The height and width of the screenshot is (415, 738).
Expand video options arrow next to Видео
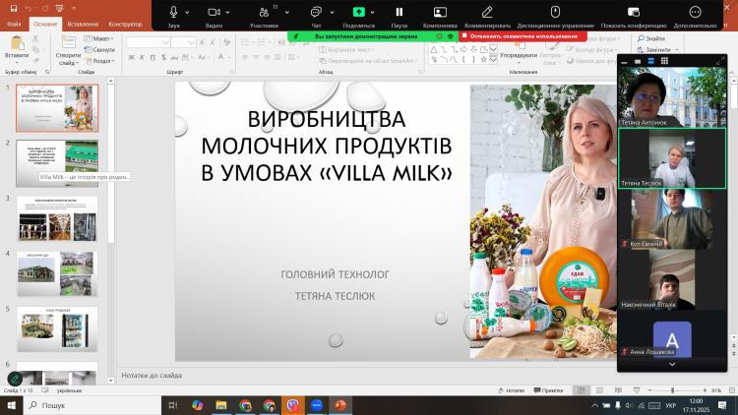tap(228, 12)
